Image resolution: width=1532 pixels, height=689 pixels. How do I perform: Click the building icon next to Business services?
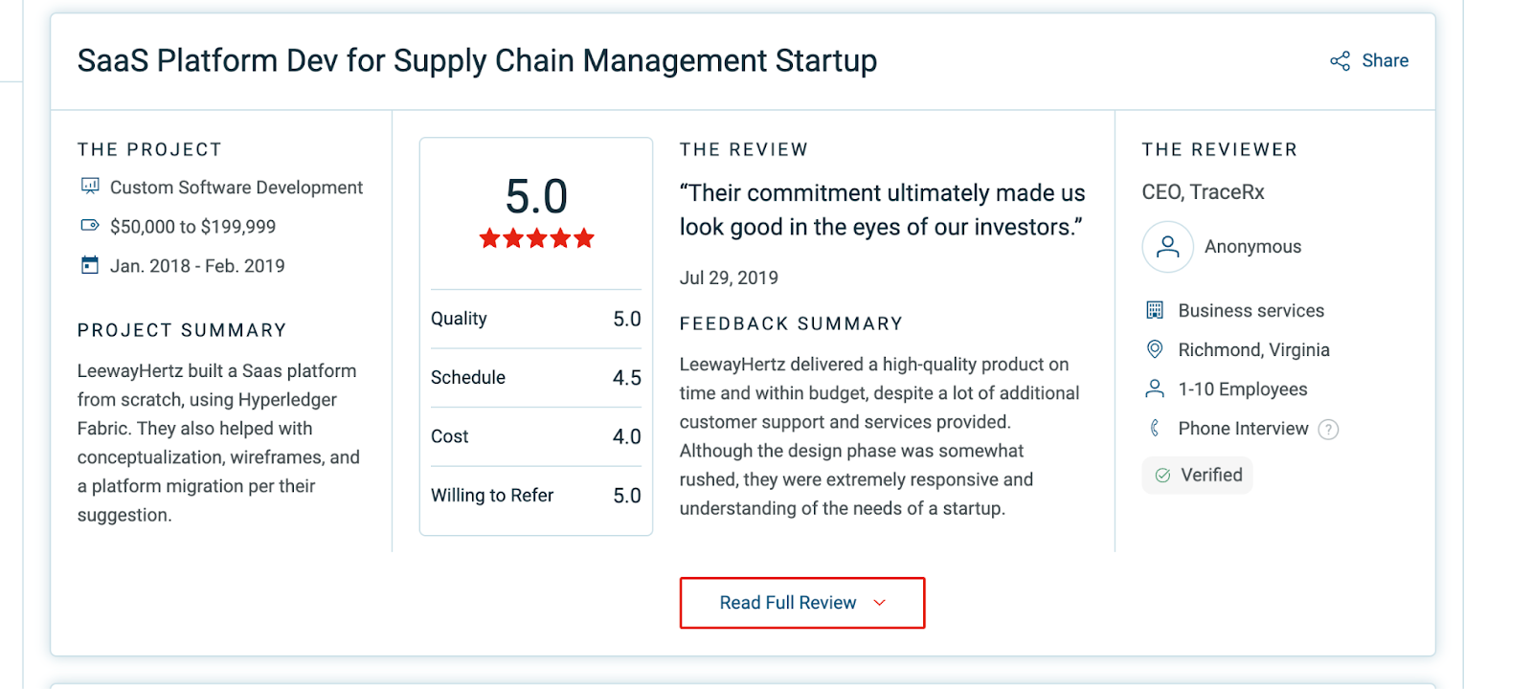pos(1155,310)
